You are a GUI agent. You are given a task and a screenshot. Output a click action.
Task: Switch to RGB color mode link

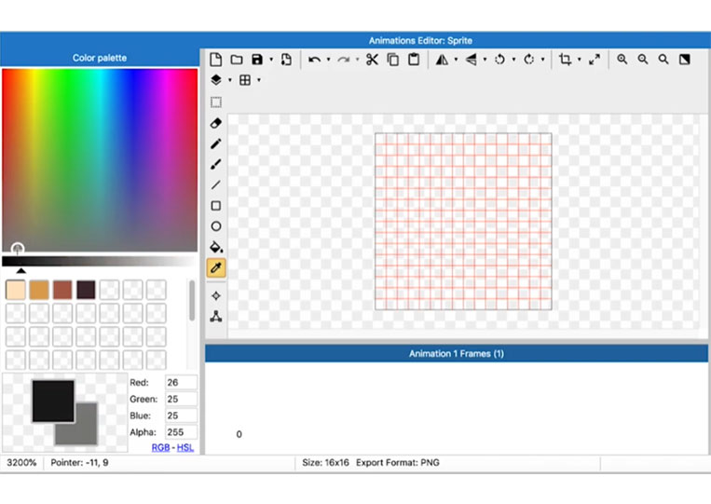[160, 448]
